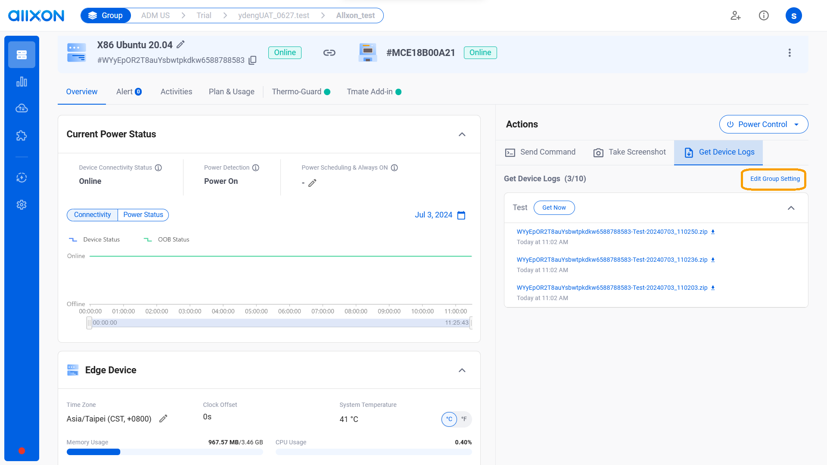Copy the device ID with copy icon
827x465 pixels.
[253, 60]
